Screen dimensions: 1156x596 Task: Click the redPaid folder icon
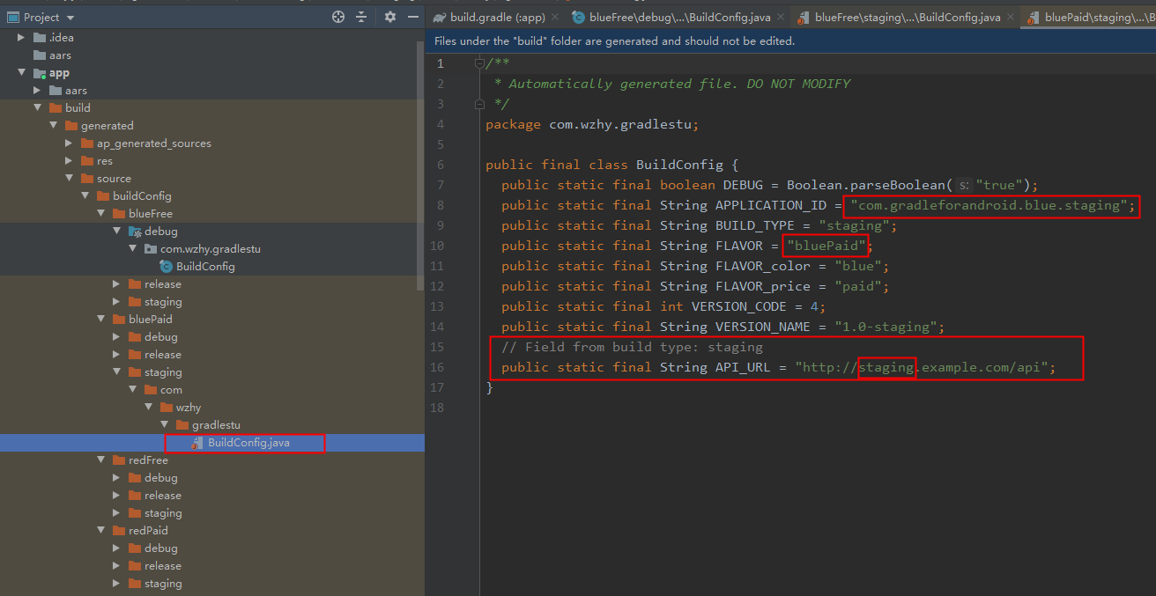pos(119,530)
